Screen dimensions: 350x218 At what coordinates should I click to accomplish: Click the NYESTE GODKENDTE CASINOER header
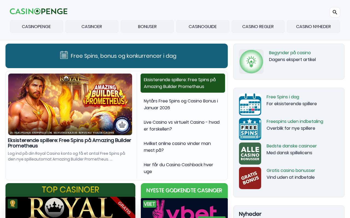[x=184, y=190]
